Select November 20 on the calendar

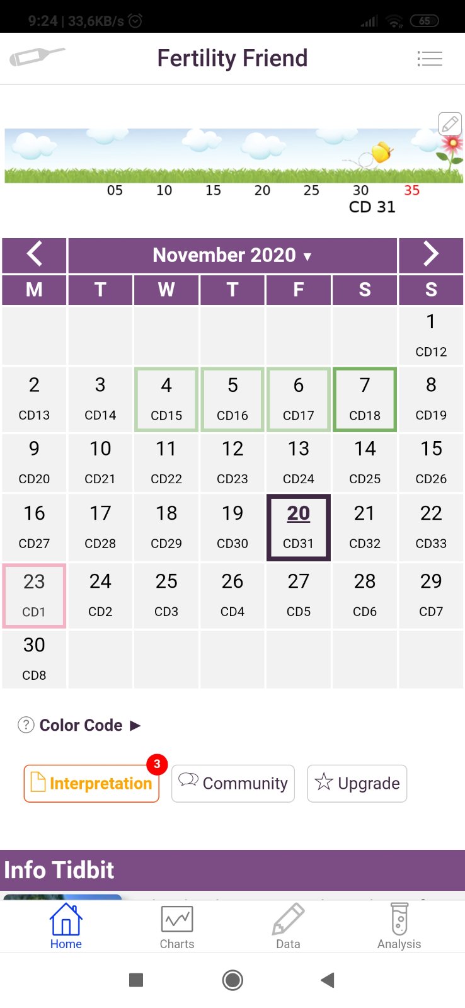tap(299, 527)
